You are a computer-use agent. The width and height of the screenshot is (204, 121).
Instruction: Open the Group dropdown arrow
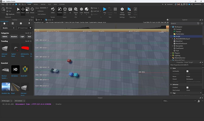pos(98,8)
